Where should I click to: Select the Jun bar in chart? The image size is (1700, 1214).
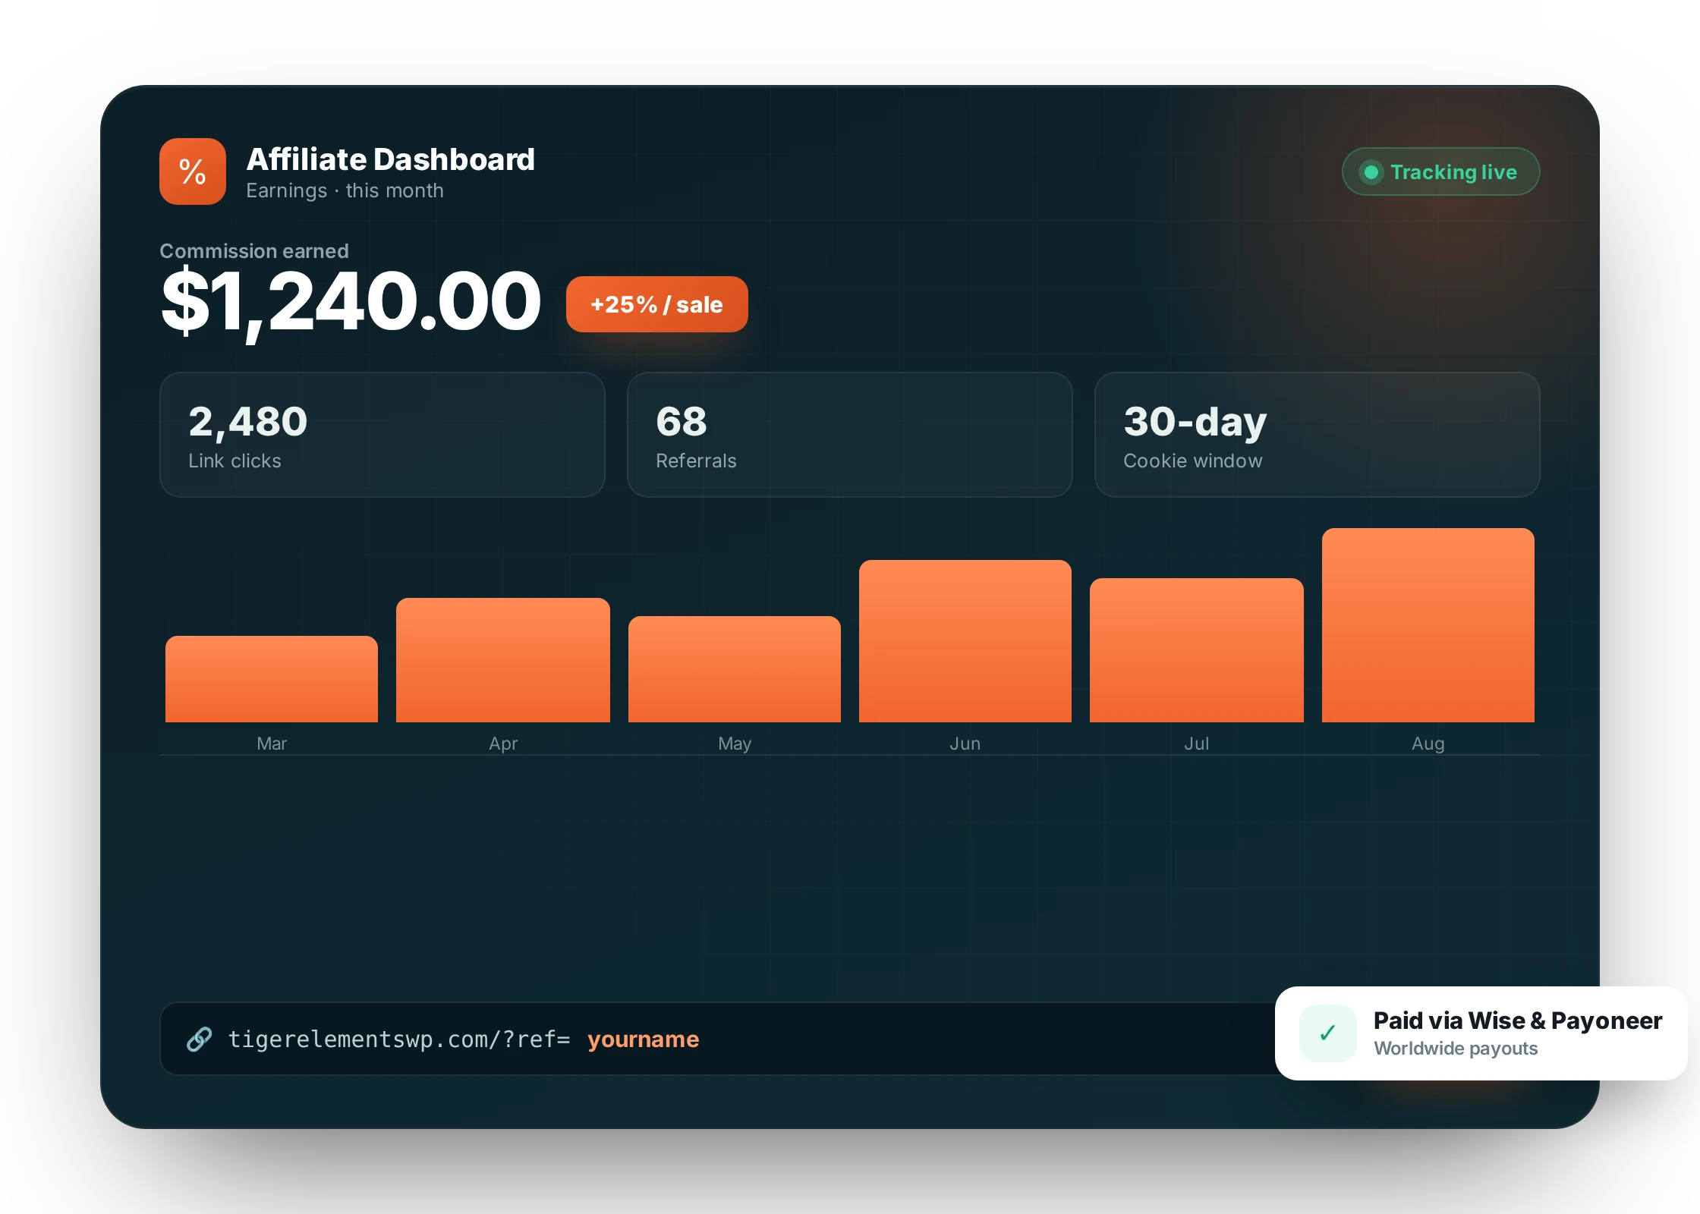(x=965, y=641)
